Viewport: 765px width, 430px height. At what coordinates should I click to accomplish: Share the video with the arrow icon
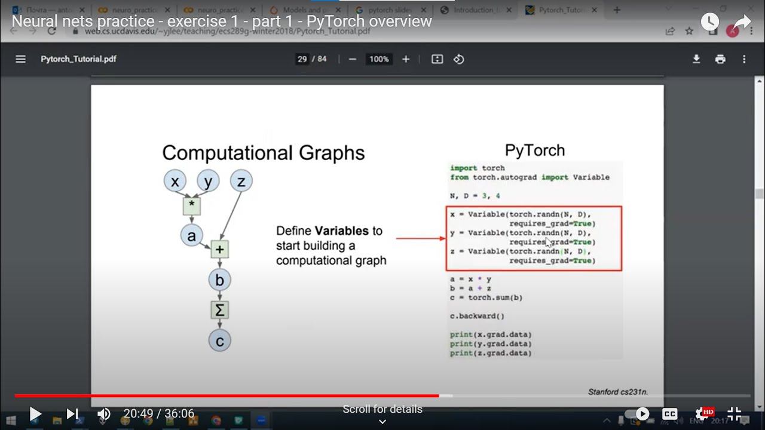(742, 22)
